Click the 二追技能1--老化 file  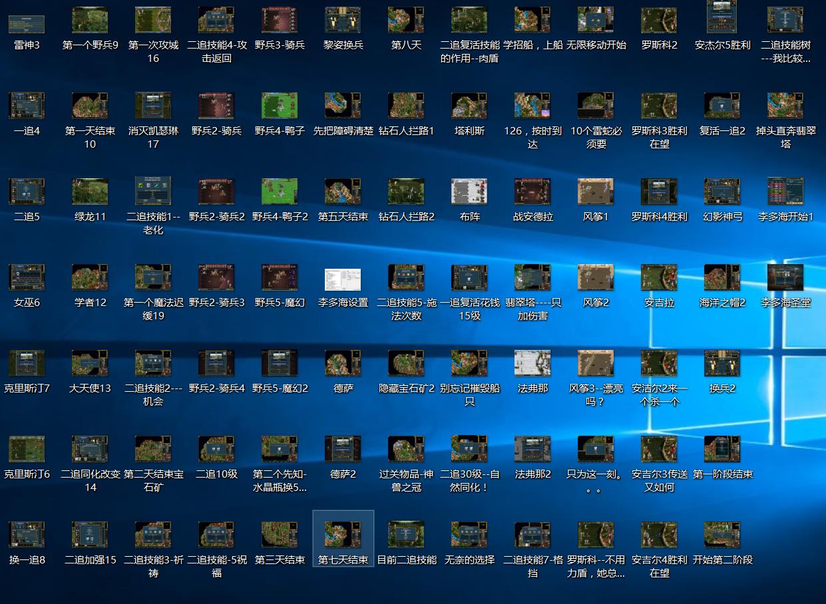tap(153, 192)
